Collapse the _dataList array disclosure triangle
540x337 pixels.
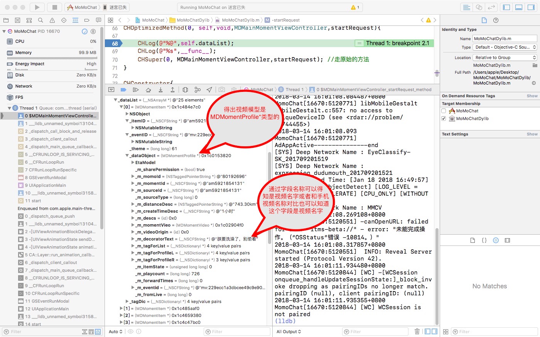click(115, 100)
